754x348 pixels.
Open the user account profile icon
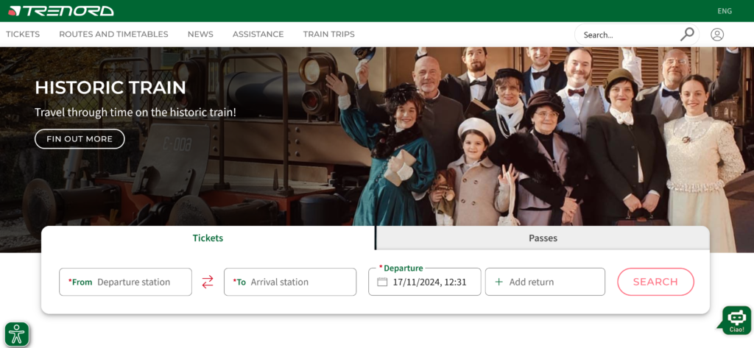(717, 35)
